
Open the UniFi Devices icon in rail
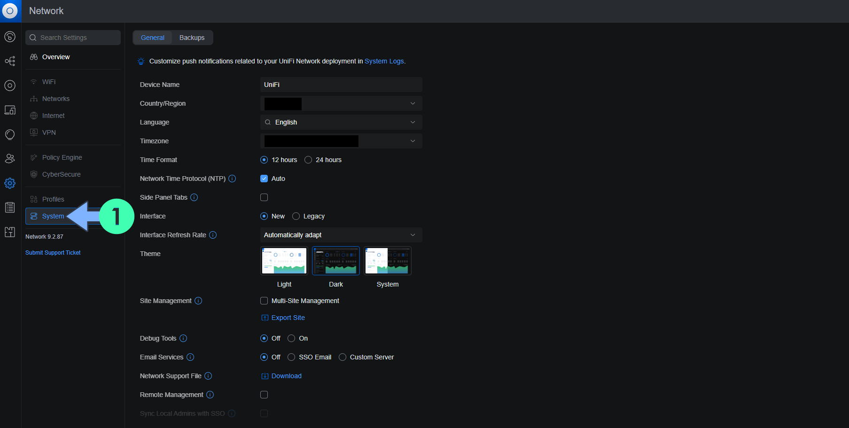pos(10,86)
